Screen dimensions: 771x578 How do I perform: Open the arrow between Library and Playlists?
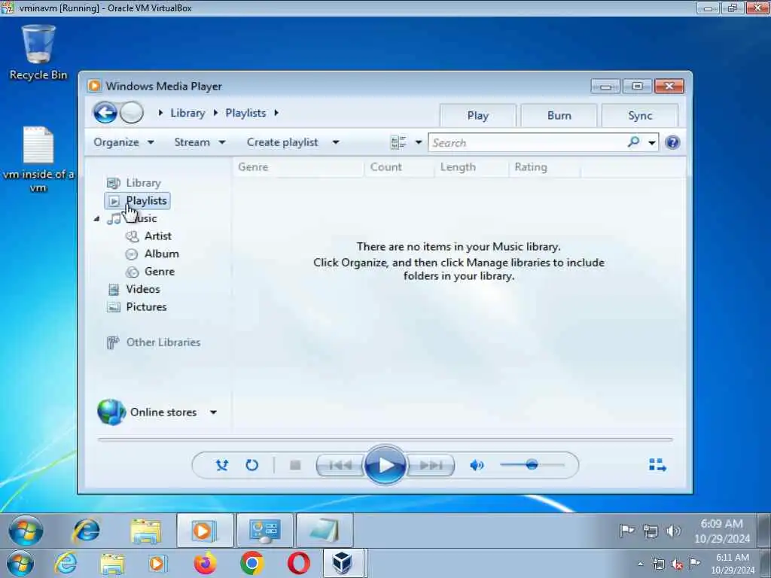[x=215, y=113]
